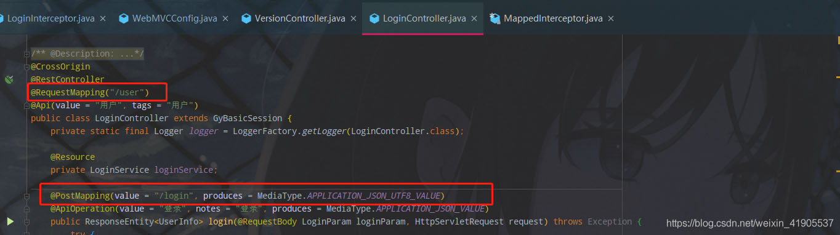840x235 pixels.
Task: Click the GyBasicSession superclass name
Action: [x=248, y=118]
